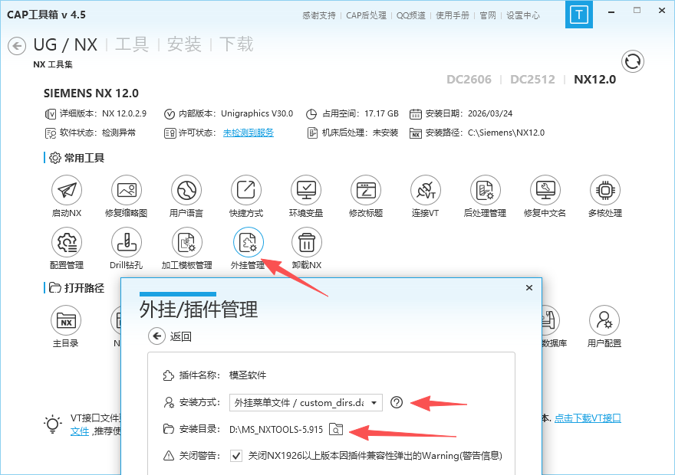Minimize the CAP工具箱 window

[611, 11]
